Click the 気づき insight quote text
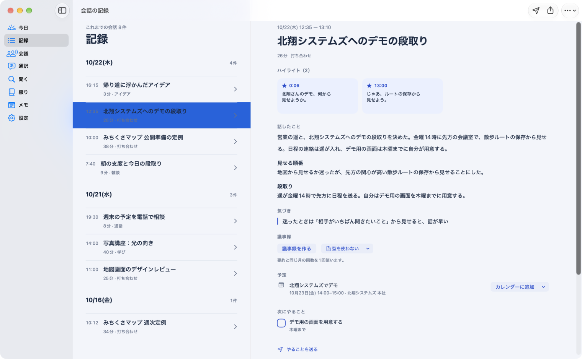This screenshot has height=359, width=582. point(365,221)
